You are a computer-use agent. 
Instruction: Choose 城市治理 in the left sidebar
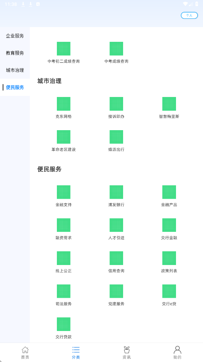[15, 70]
